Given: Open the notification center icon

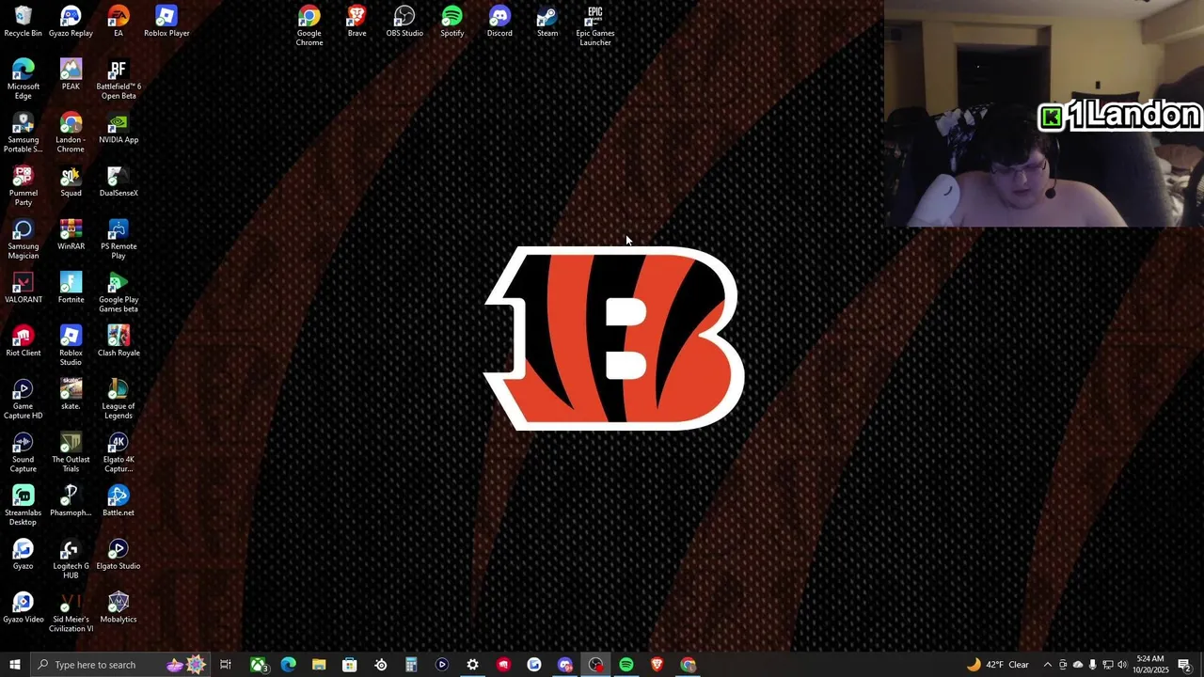Looking at the screenshot, I should pyautogui.click(x=1184, y=665).
